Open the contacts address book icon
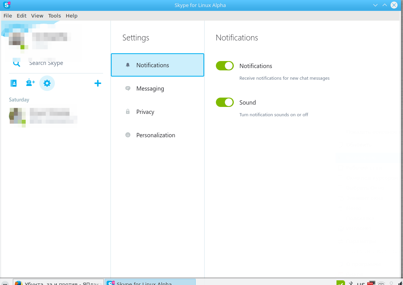The width and height of the screenshot is (403, 285). [x=14, y=83]
